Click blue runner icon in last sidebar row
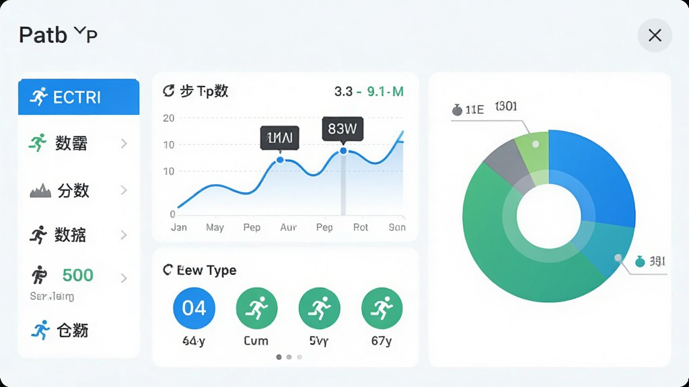This screenshot has height=387, width=689. tap(40, 330)
